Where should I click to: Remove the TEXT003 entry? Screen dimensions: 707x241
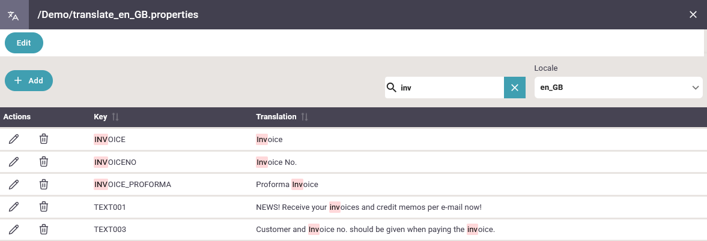click(44, 229)
